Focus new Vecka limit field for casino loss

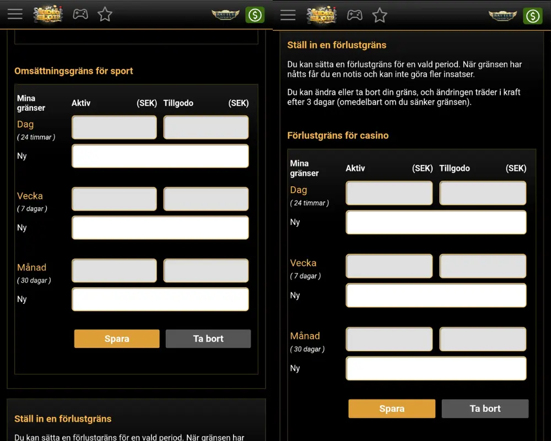click(x=436, y=295)
